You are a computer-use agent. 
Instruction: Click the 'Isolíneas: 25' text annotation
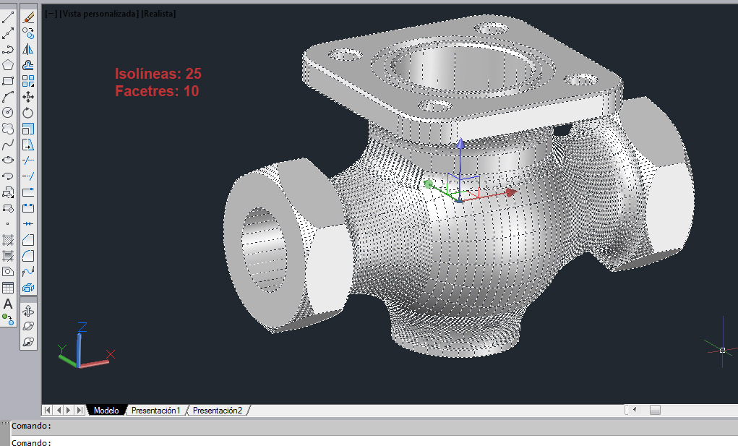pos(158,74)
